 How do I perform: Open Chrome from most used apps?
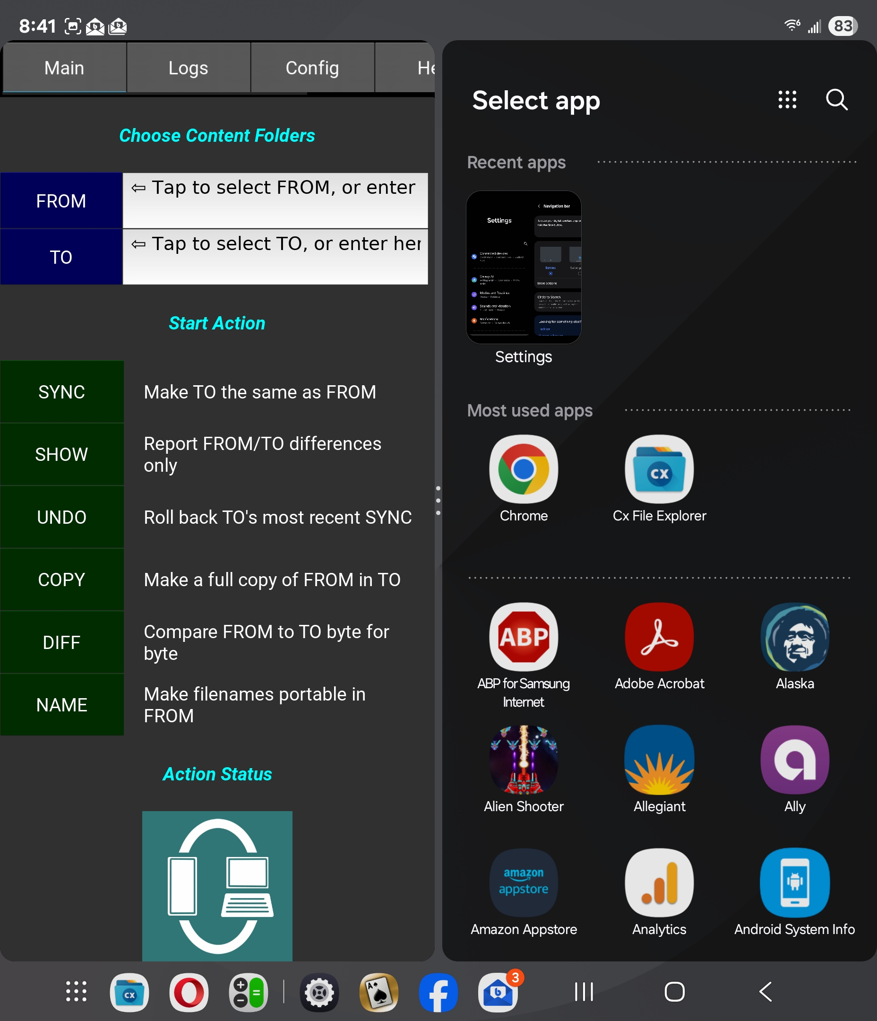point(523,469)
